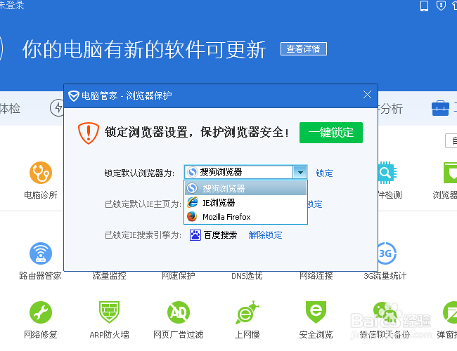The width and height of the screenshot is (457, 351).
Task: Open the 安全浏览 green shield icon
Action: [x=316, y=312]
